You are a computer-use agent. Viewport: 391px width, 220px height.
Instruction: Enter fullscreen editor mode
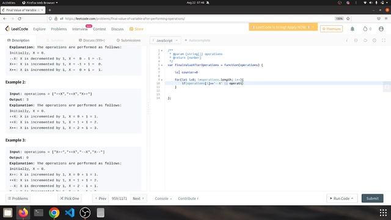384,40
